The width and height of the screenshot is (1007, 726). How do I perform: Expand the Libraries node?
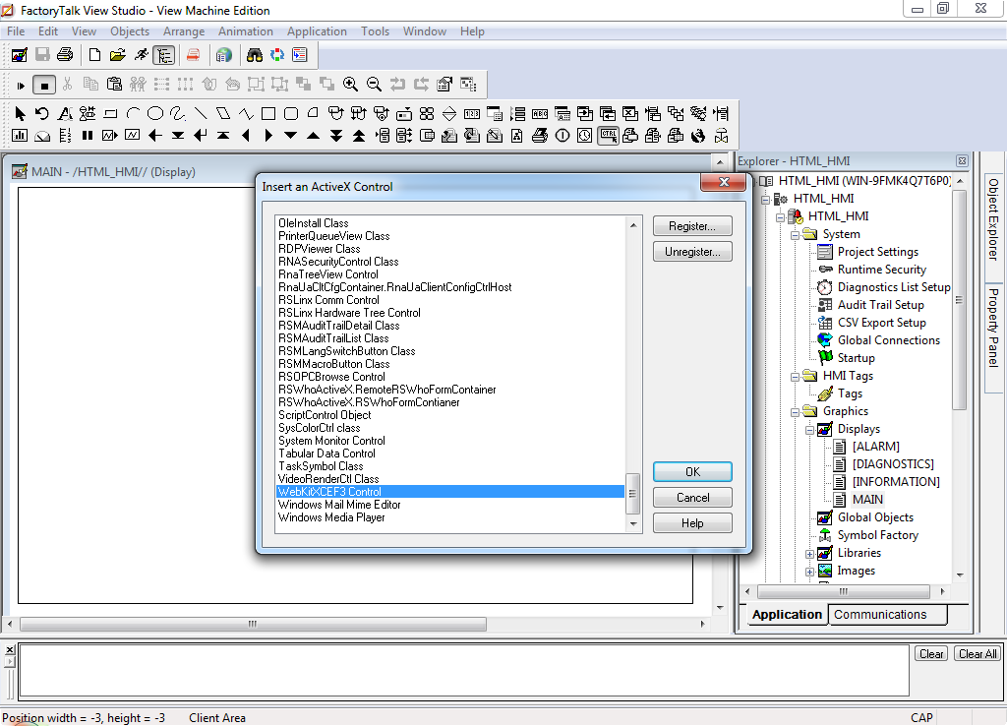point(809,554)
